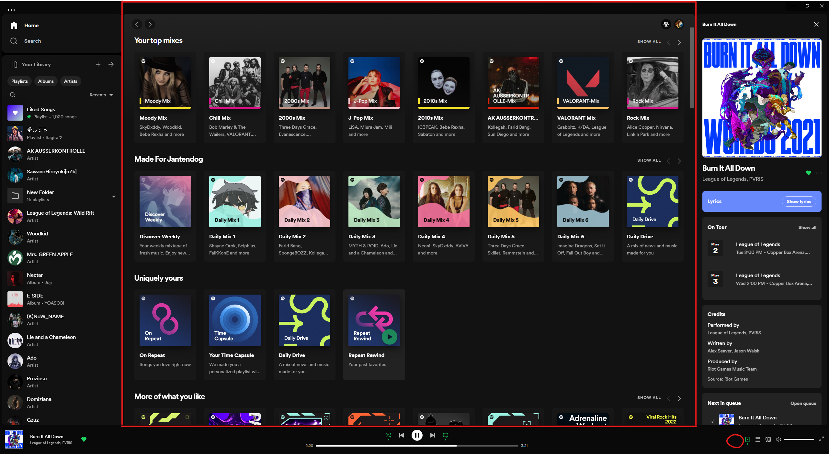Skip to the next track
The image size is (829, 454).
tap(432, 435)
